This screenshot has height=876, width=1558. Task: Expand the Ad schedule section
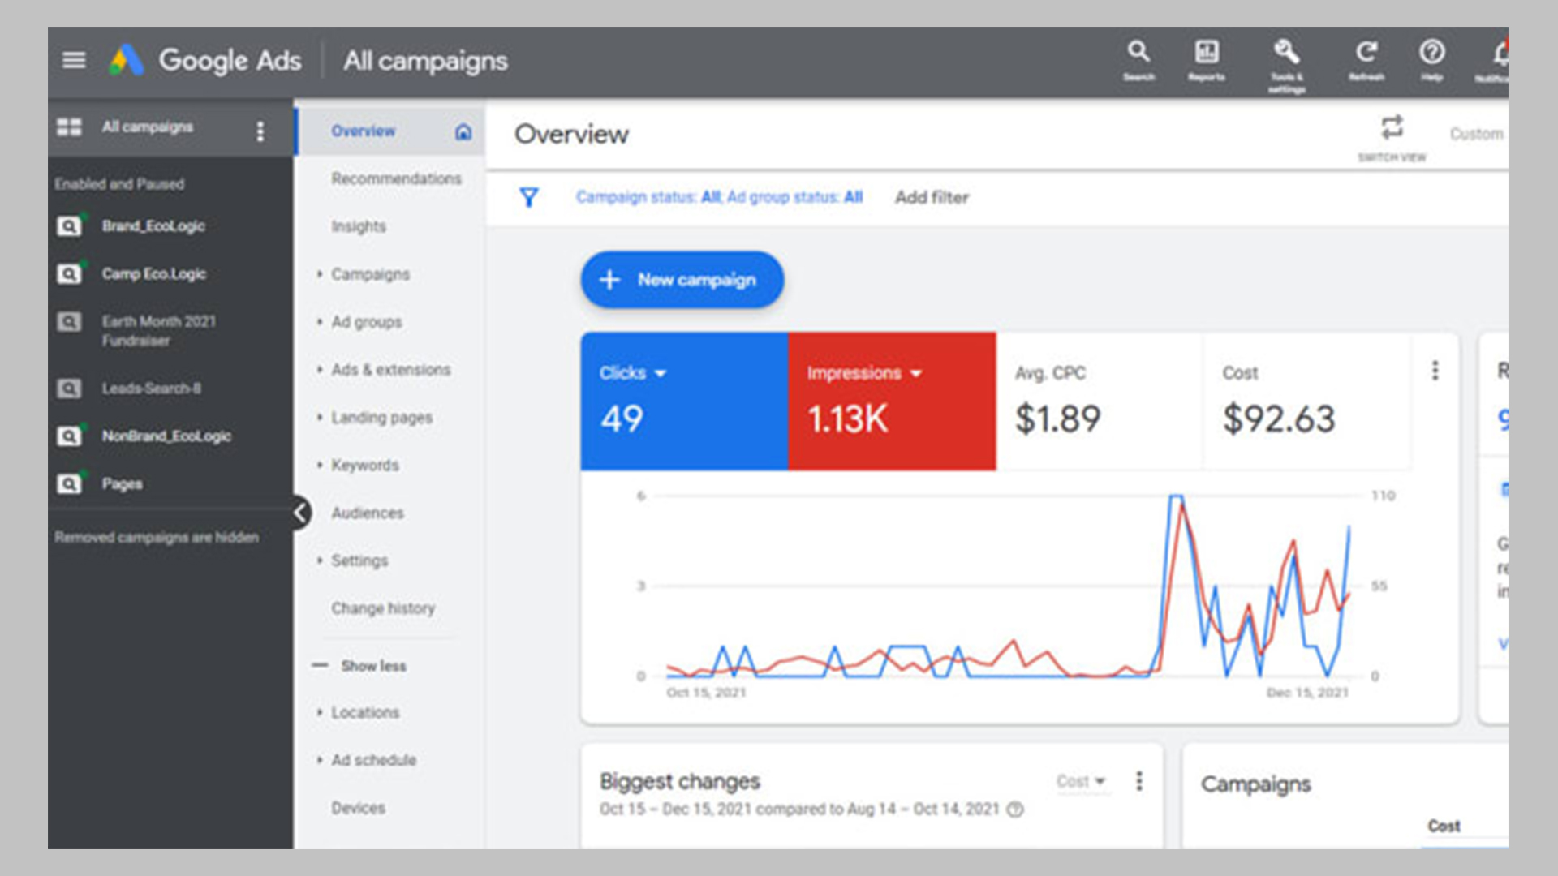tap(320, 760)
